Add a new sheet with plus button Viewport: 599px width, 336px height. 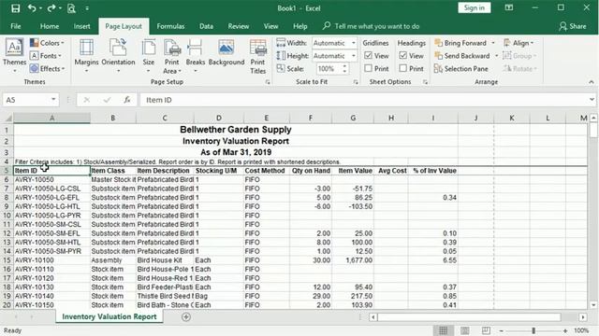pyautogui.click(x=186, y=317)
